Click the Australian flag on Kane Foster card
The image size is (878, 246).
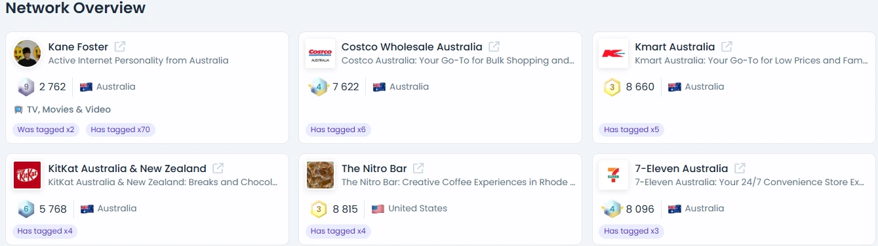[86, 87]
